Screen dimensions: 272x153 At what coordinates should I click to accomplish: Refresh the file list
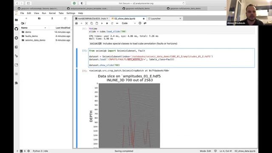pyautogui.click(x=65, y=18)
